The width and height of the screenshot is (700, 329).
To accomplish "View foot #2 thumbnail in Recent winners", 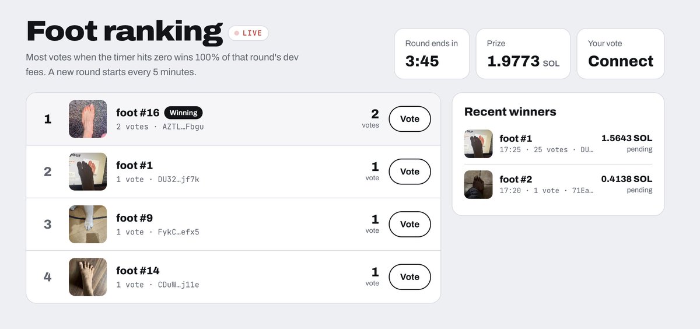I will pyautogui.click(x=478, y=184).
